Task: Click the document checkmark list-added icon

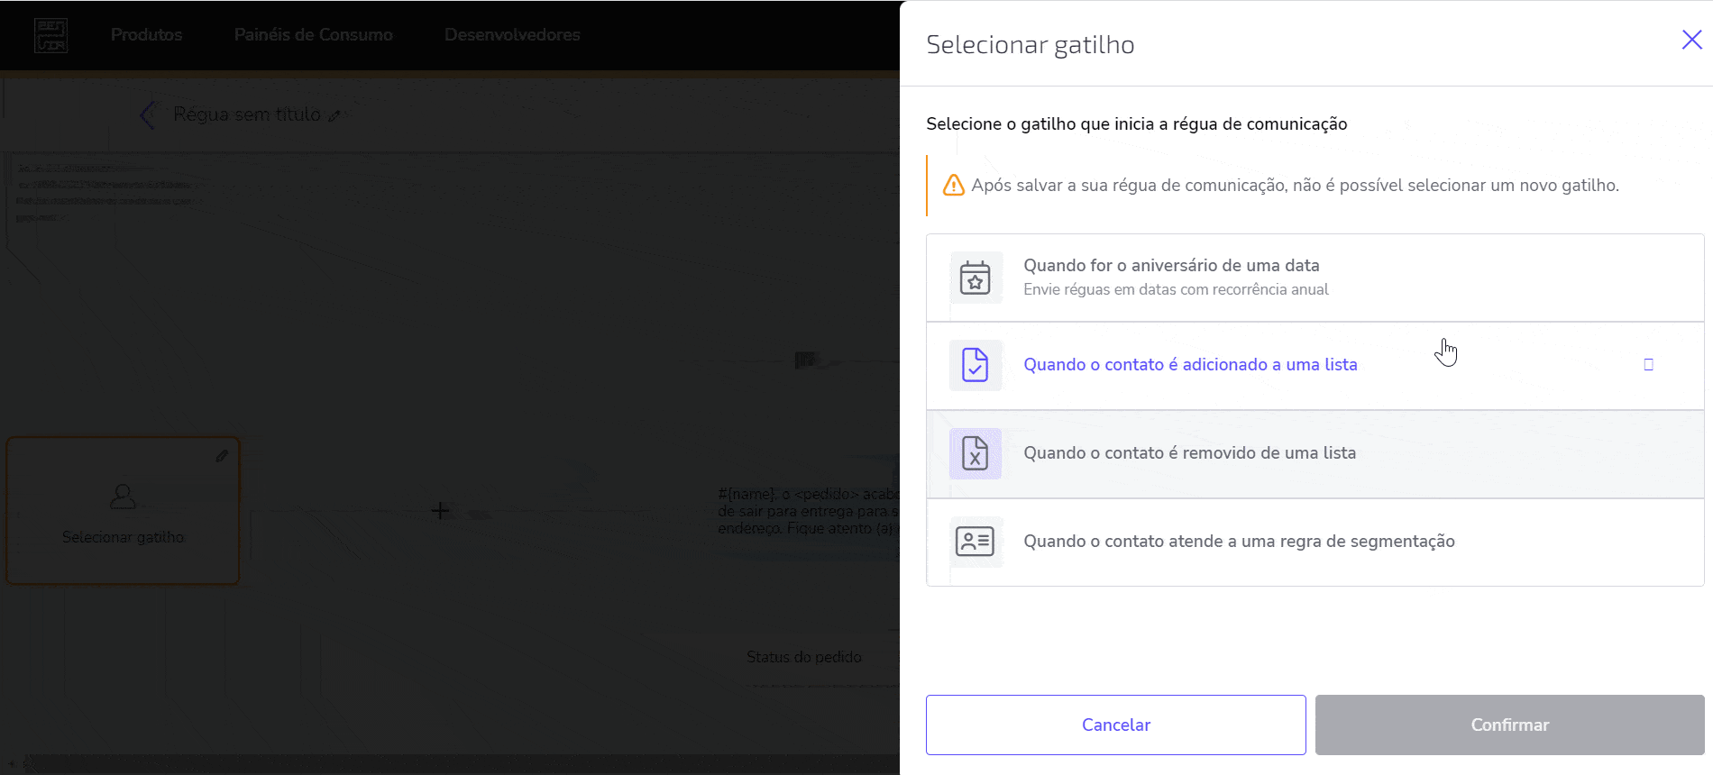Action: click(976, 365)
